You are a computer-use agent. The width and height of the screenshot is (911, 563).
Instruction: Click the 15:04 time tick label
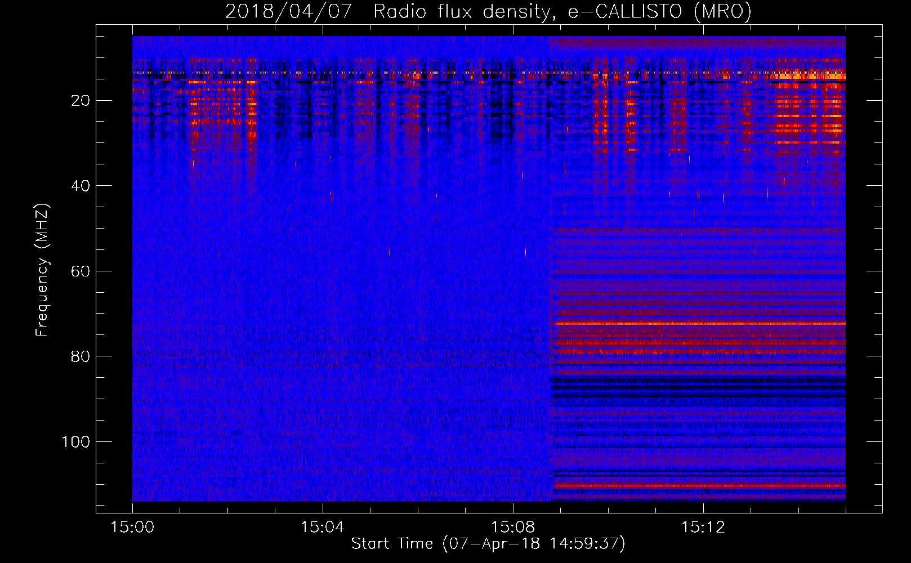pos(323,528)
